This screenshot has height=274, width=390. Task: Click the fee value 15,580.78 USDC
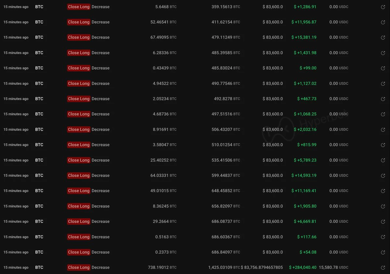333,268
